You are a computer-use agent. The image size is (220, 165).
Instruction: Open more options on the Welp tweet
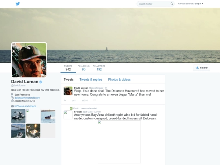click(x=95, y=100)
